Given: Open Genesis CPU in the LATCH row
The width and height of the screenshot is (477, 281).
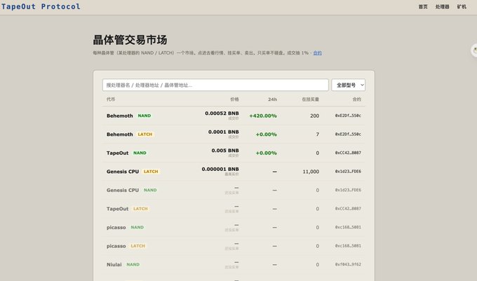Looking at the screenshot, I should tap(123, 172).
